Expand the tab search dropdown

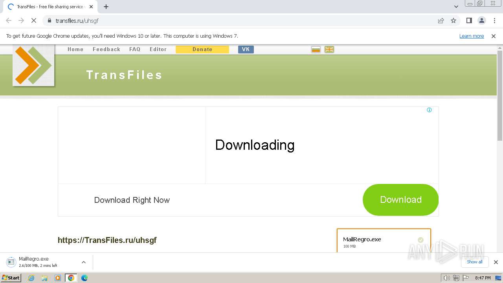tap(456, 7)
